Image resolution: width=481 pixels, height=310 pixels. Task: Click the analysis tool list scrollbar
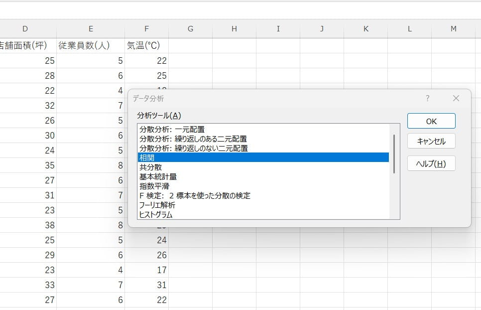[394, 154]
